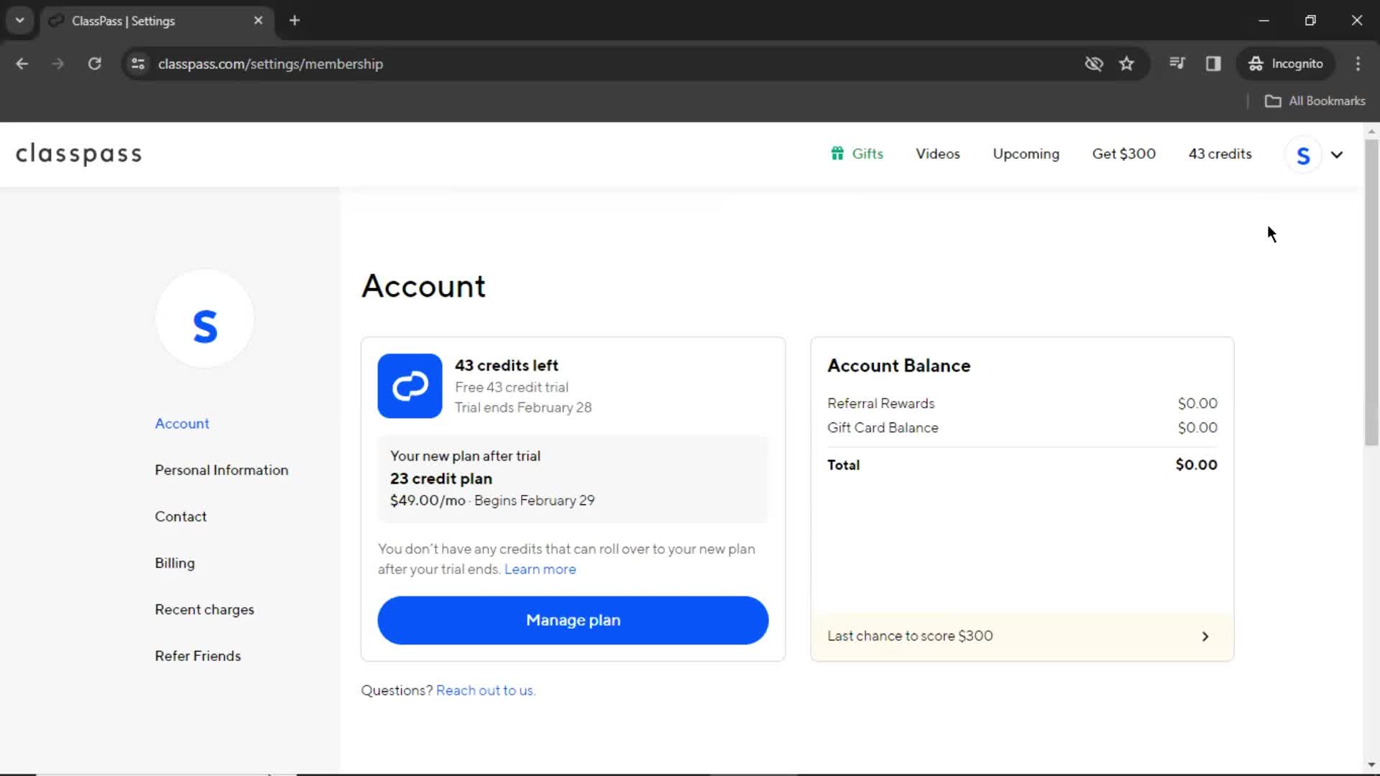The image size is (1380, 776).
Task: Open Personal Information in the sidebar
Action: (x=221, y=471)
